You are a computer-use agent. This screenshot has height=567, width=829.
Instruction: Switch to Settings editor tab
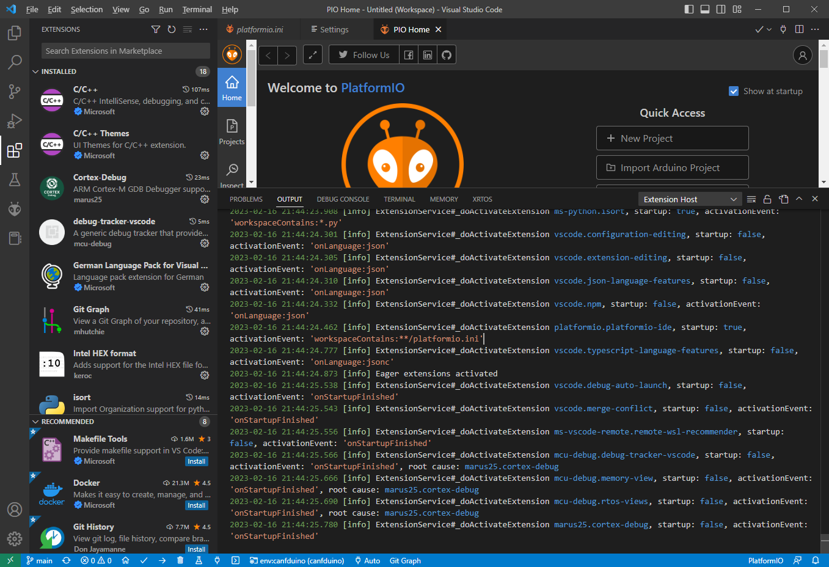[334, 29]
